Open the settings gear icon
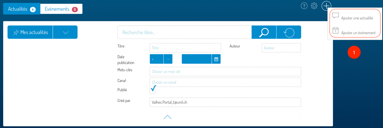The height and width of the screenshot is (128, 383). 314,6
